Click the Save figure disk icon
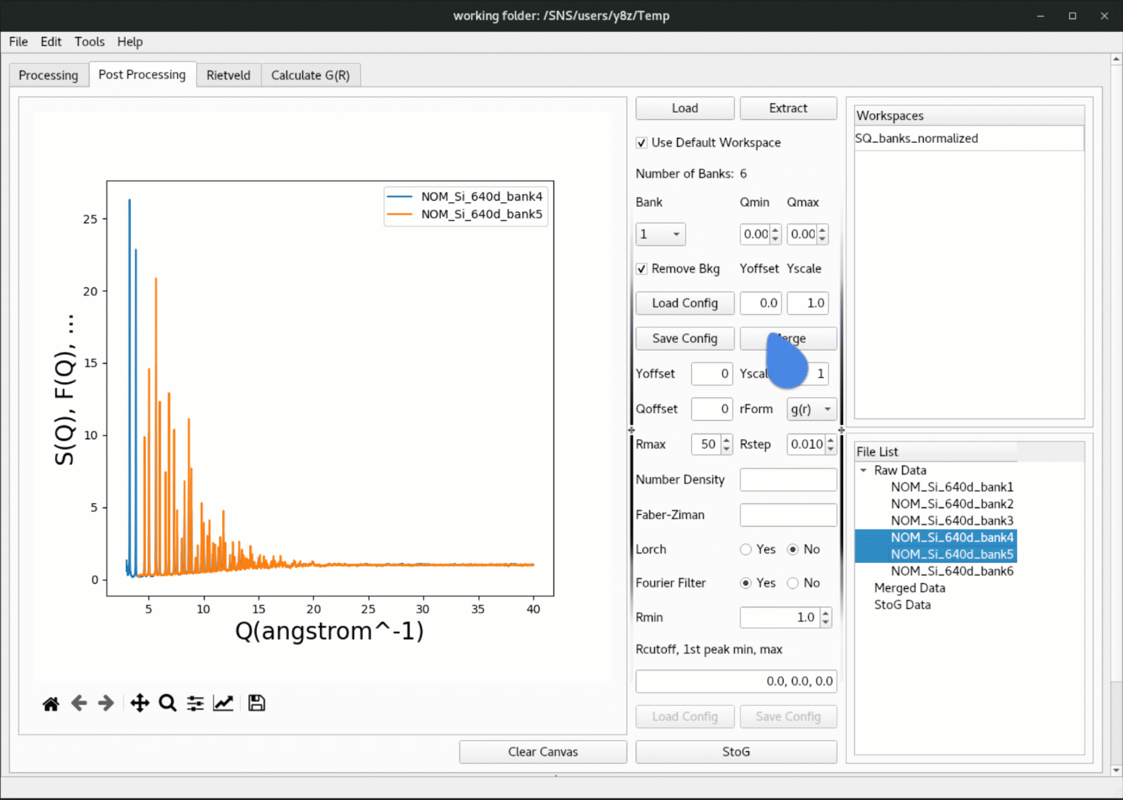This screenshot has height=800, width=1123. [256, 704]
